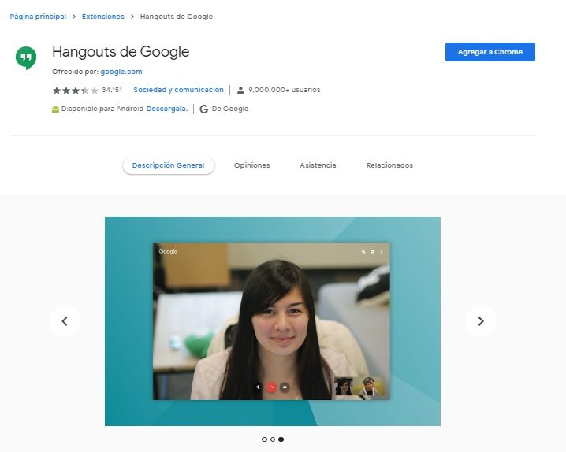
Task: Click the 9,000,000+ usuarios text
Action: click(284, 90)
